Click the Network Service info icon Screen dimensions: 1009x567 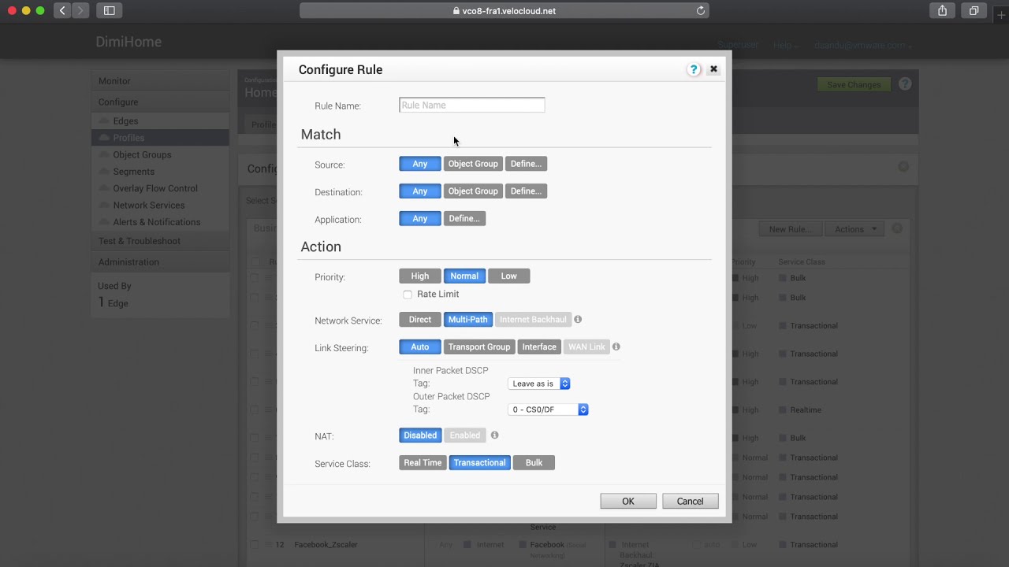pos(578,320)
